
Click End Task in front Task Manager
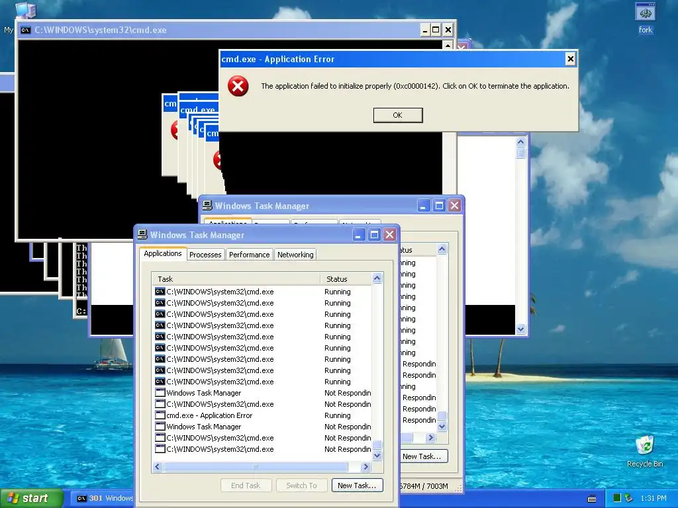(x=246, y=485)
